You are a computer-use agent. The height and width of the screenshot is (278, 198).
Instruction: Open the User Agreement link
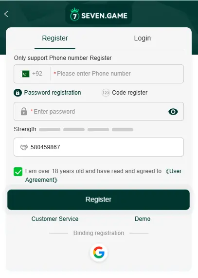pos(103,176)
